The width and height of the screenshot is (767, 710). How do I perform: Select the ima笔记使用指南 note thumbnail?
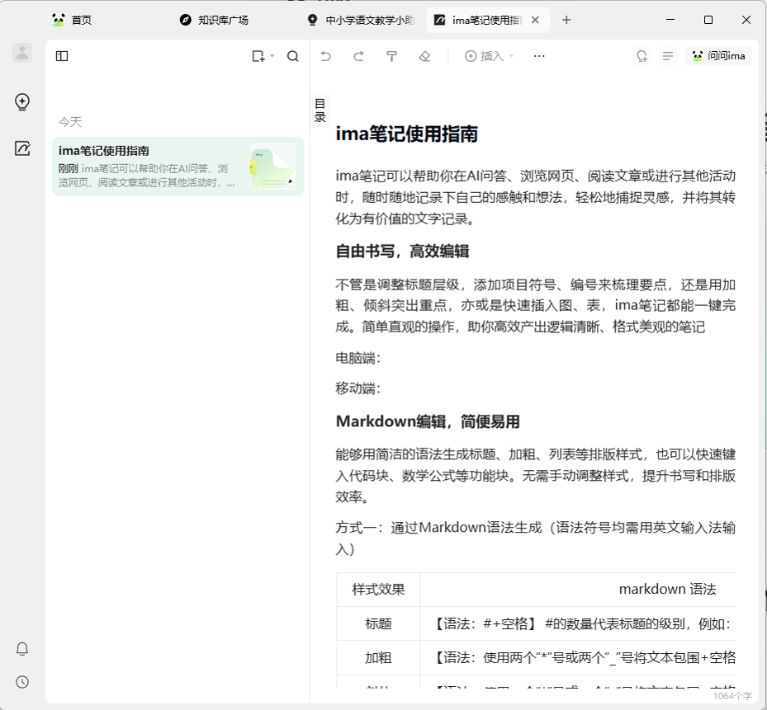pyautogui.click(x=272, y=167)
